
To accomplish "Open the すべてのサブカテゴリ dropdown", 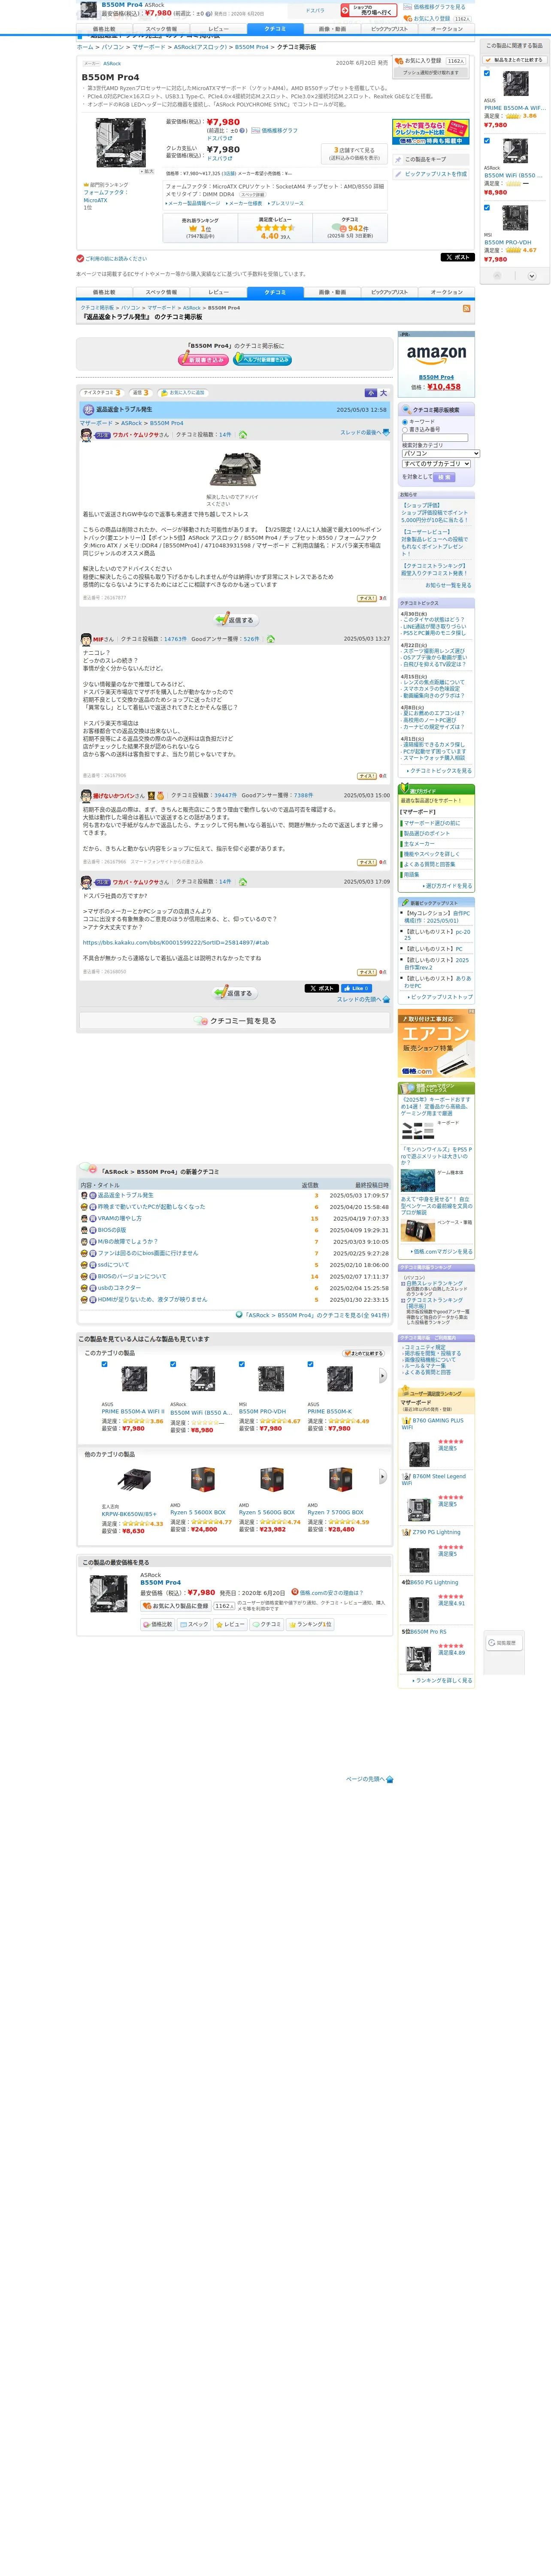I will [436, 464].
